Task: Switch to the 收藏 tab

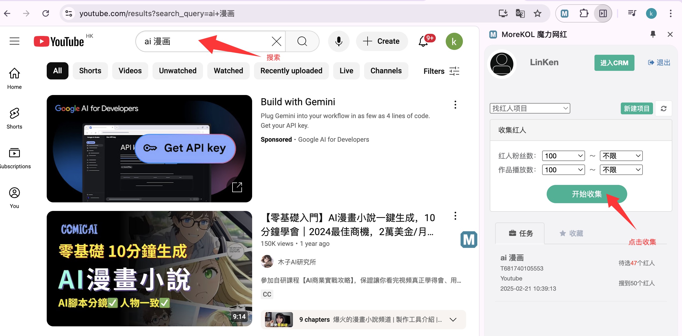Action: [x=571, y=233]
